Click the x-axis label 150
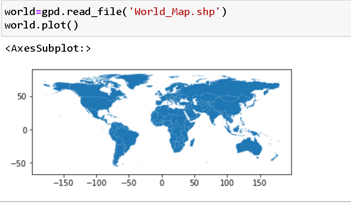Viewport: 351px width, 205px height. (260, 183)
